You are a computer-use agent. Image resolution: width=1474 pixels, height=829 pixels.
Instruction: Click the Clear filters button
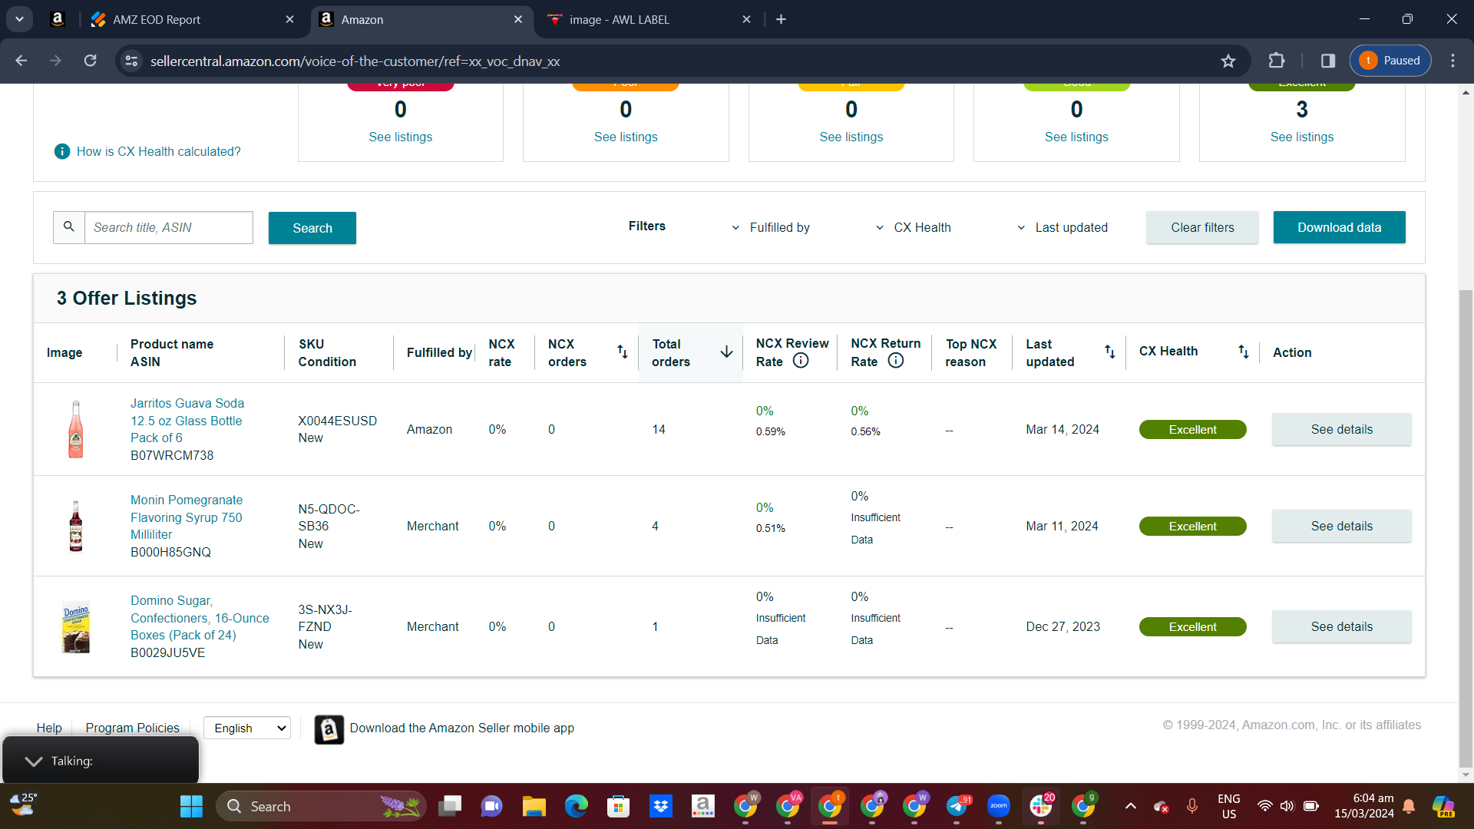pyautogui.click(x=1202, y=228)
